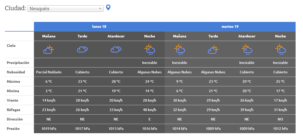Screen dimensions: 303x137
Task: Select the lunes 18 day header
Action: click(99, 26)
